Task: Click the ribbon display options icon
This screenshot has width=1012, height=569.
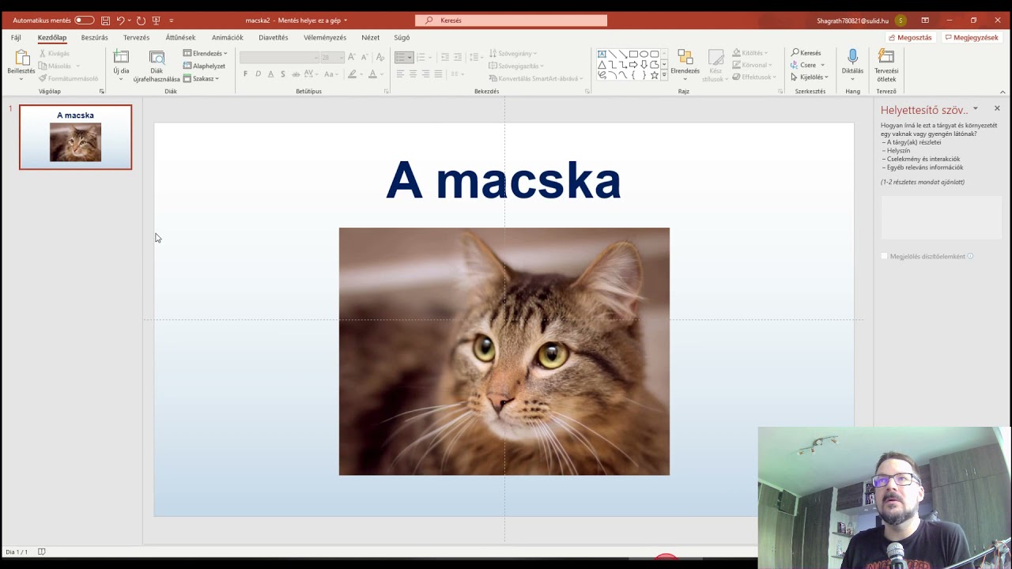Action: [925, 21]
